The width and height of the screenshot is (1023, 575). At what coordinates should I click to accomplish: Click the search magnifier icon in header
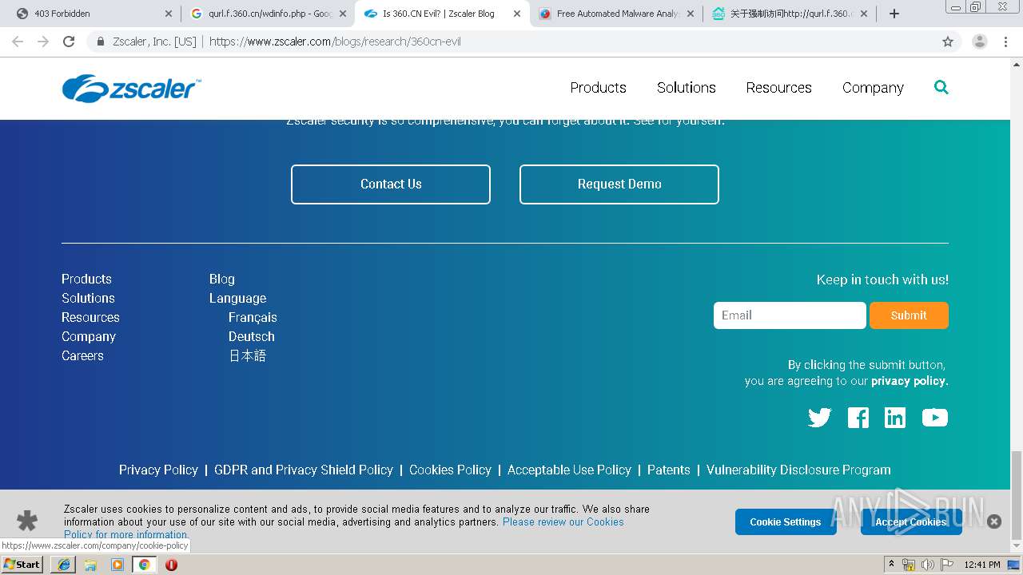click(941, 87)
